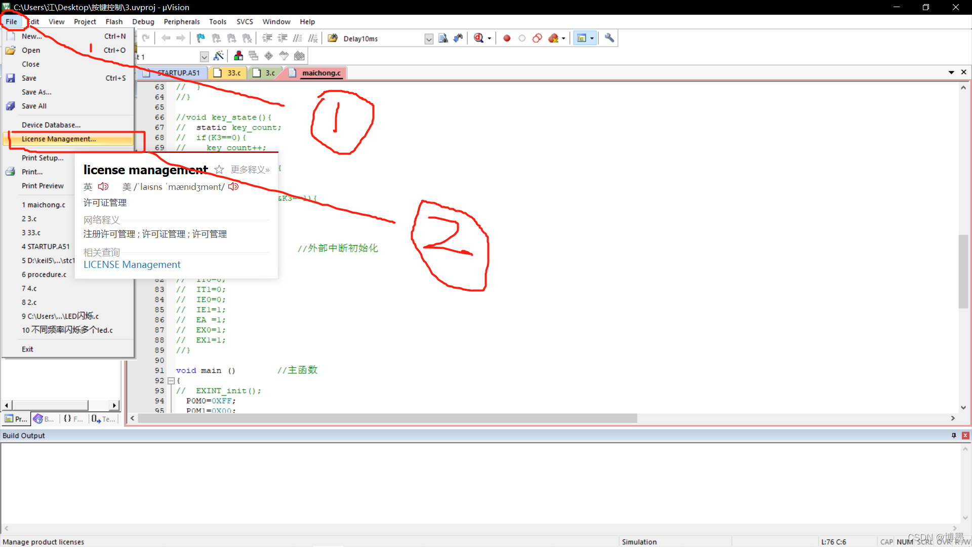Open debug session dropdown arrow
This screenshot has width=972, height=547.
tap(489, 38)
